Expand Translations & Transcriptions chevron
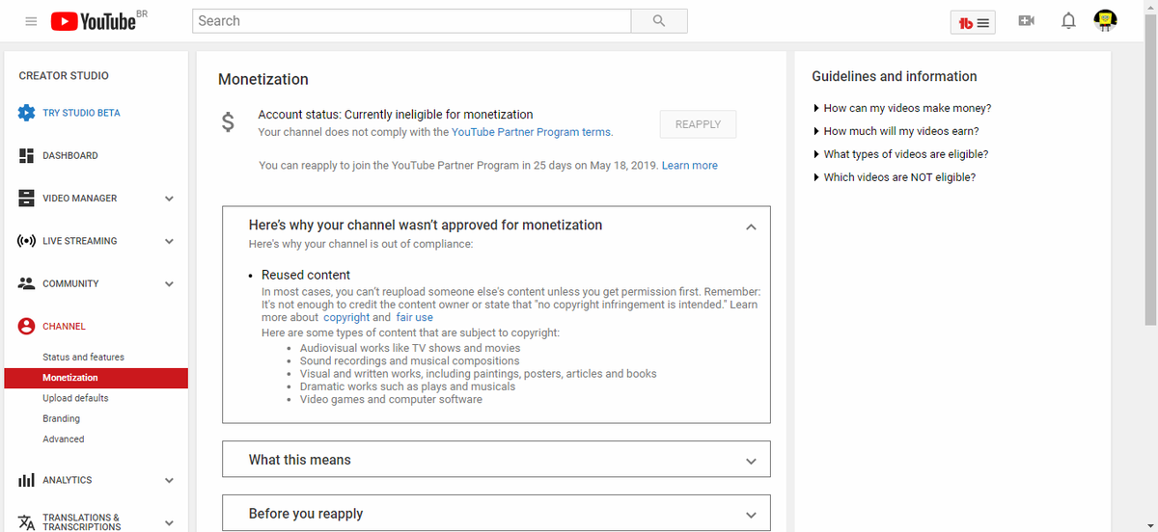This screenshot has width=1158, height=532. point(169,522)
